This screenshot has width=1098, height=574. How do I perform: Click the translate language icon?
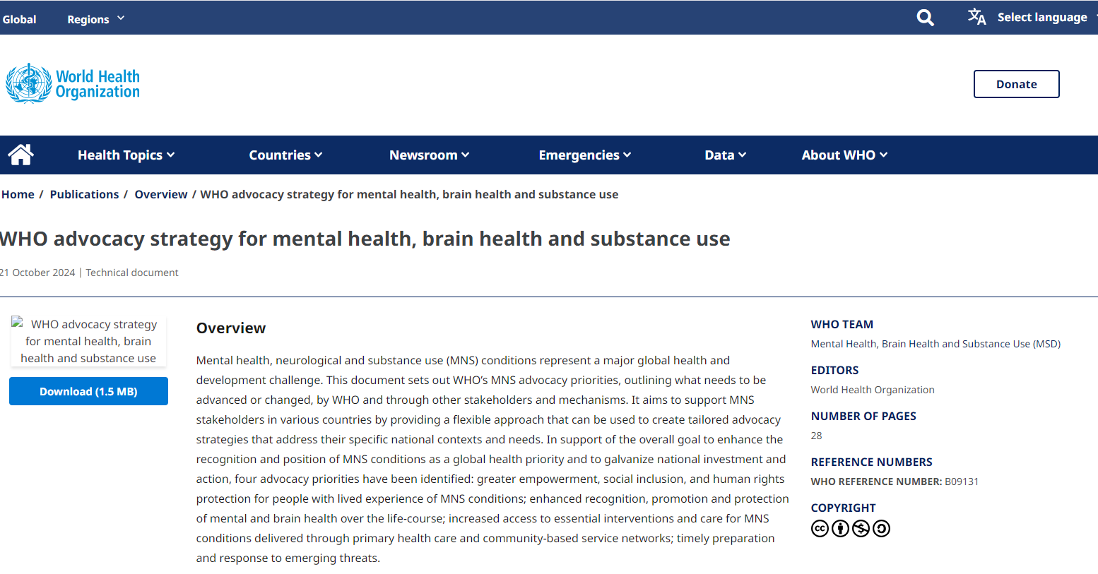[x=976, y=17]
